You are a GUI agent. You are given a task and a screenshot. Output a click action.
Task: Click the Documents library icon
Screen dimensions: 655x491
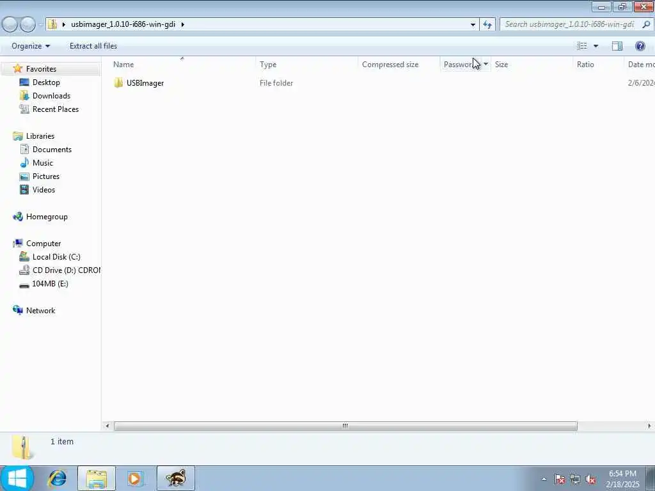(x=24, y=150)
